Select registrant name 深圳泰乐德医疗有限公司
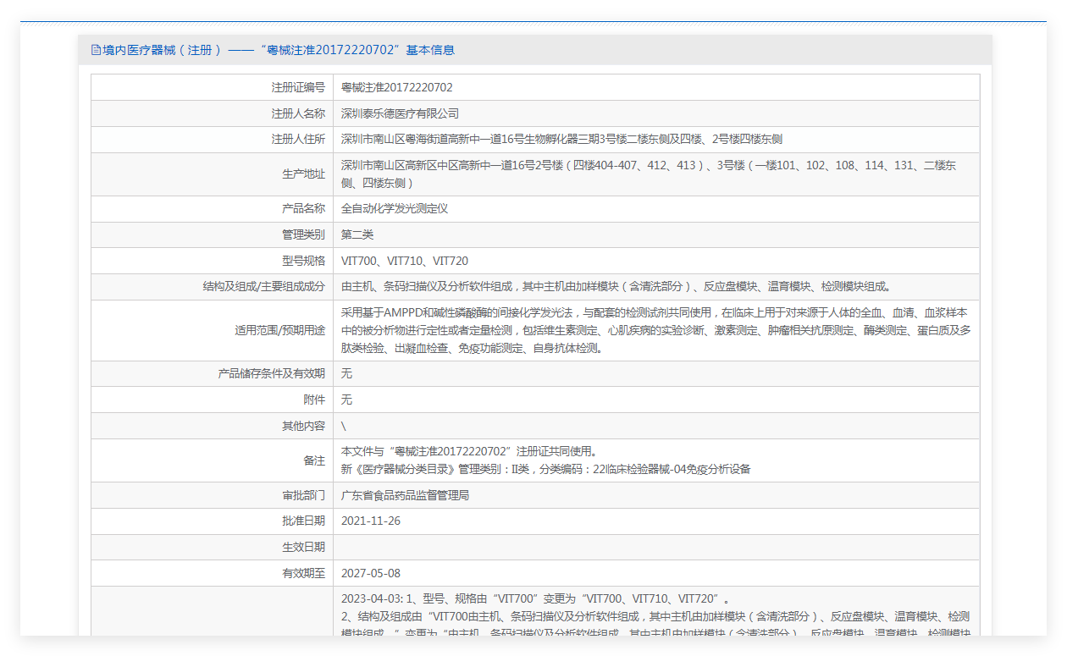The image size is (1067, 656). [400, 113]
